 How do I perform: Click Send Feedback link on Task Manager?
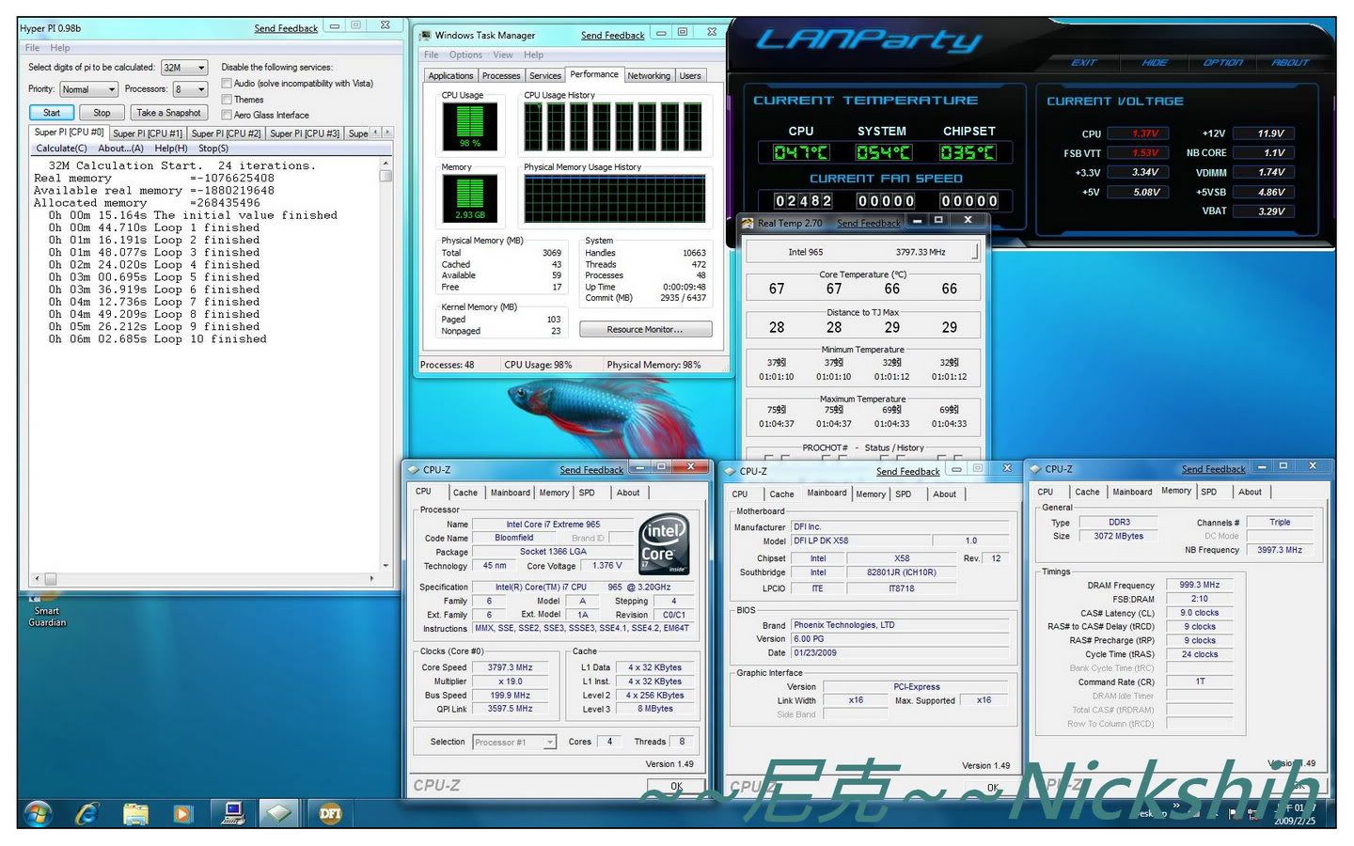coord(612,36)
